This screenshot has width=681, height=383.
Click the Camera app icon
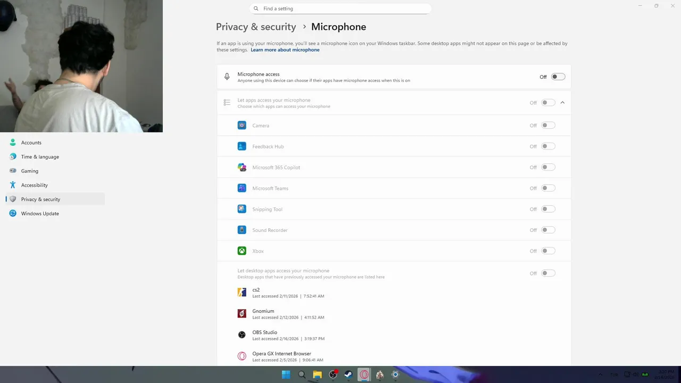click(242, 126)
